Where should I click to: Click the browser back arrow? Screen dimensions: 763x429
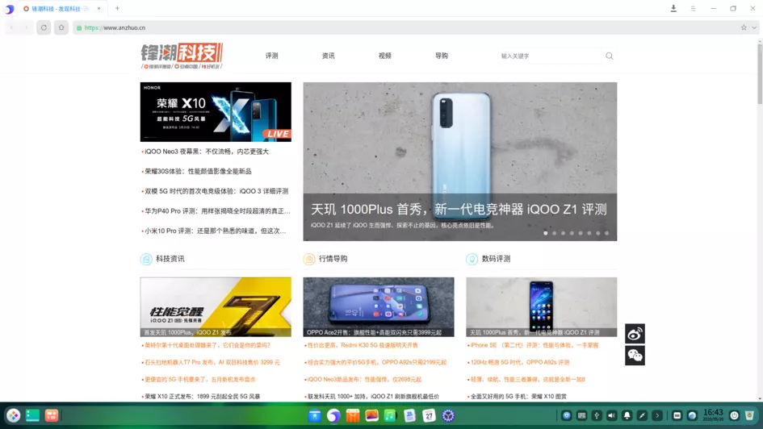11,27
